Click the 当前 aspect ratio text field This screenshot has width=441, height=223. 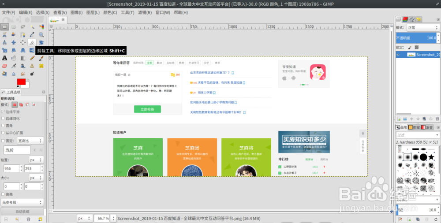click(17, 150)
